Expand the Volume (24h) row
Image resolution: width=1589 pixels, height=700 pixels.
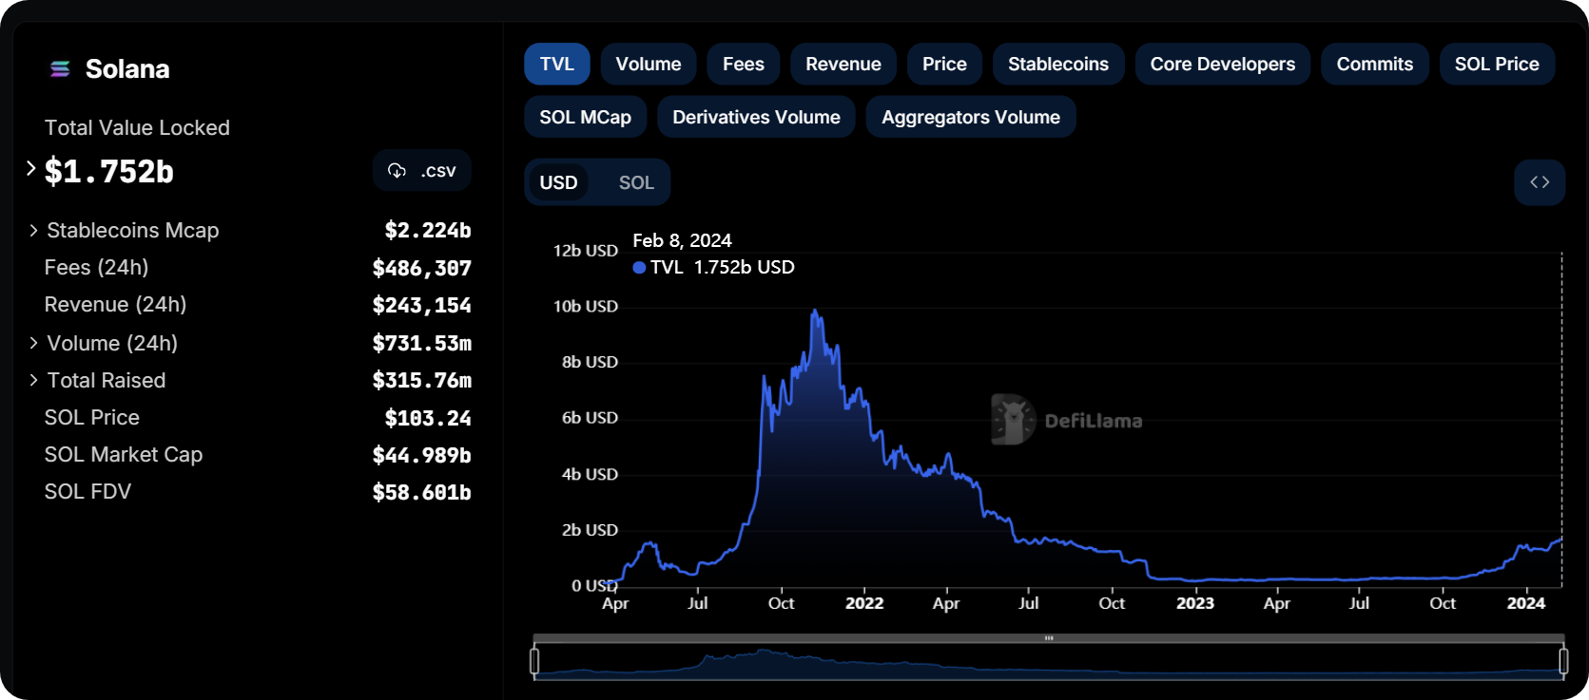[x=33, y=343]
